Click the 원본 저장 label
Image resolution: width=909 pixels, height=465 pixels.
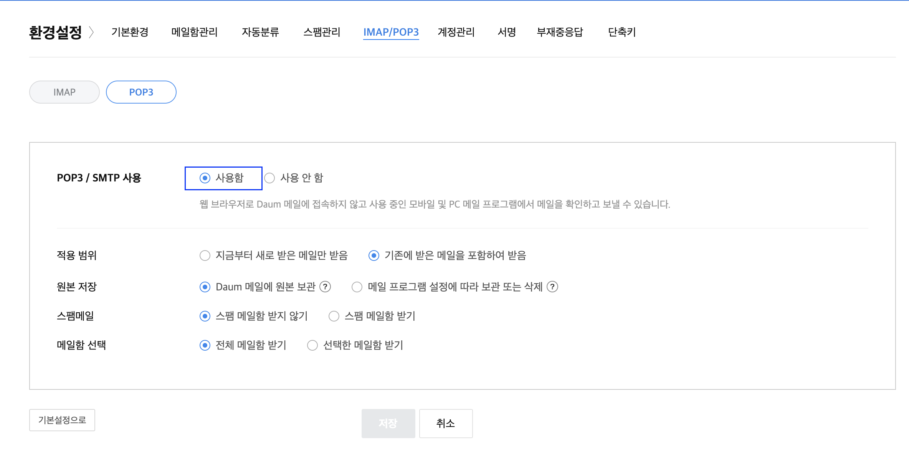77,287
